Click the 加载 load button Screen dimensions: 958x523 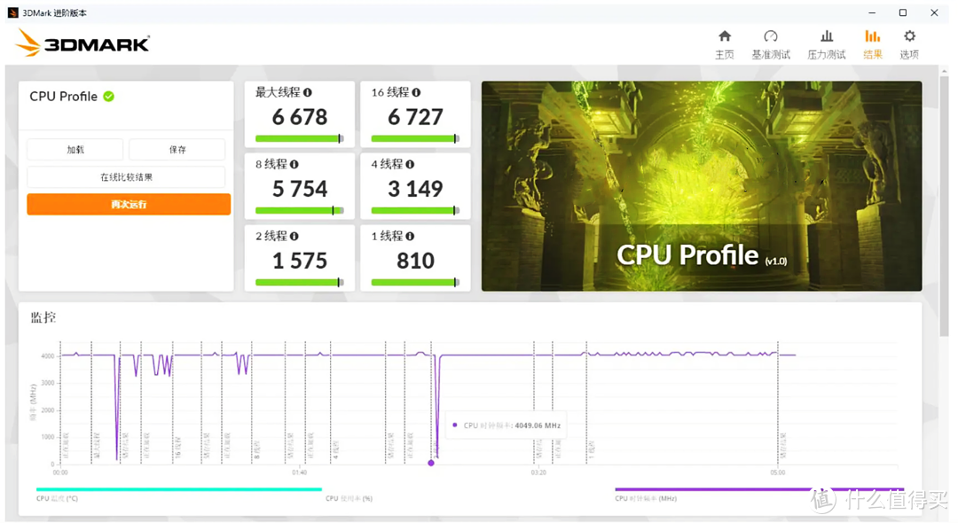point(75,150)
